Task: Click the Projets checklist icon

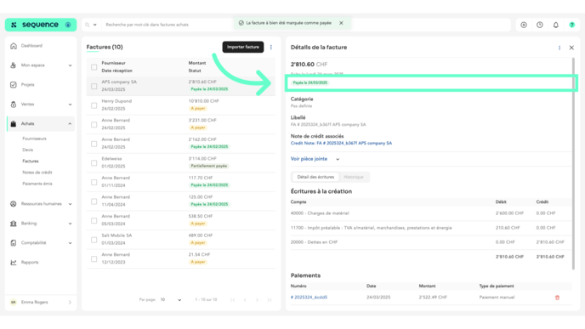Action: click(14, 85)
